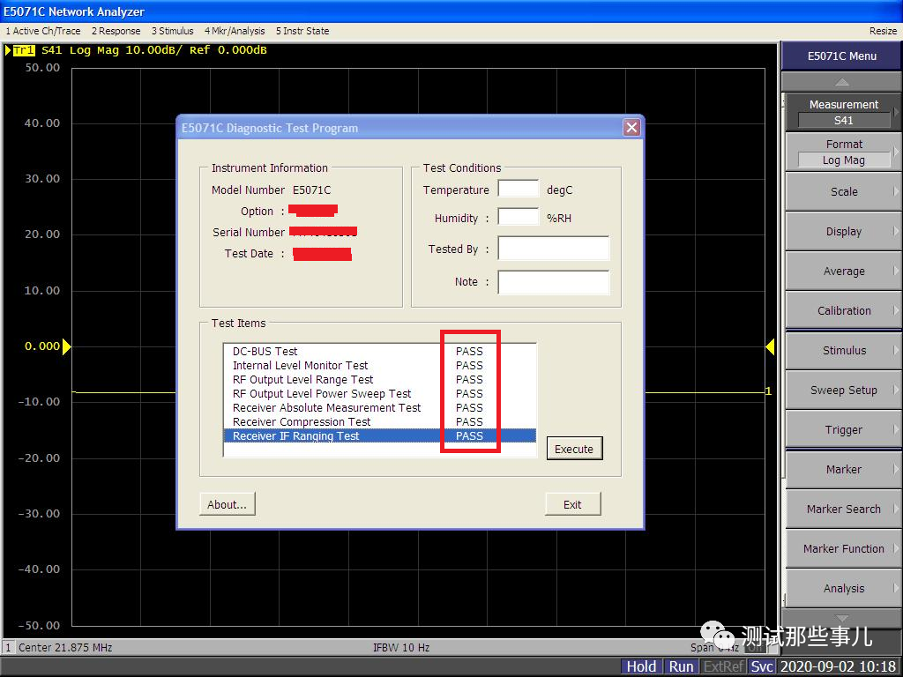Open the Marker Search softkey menu
Image resolution: width=903 pixels, height=677 pixels.
[843, 509]
